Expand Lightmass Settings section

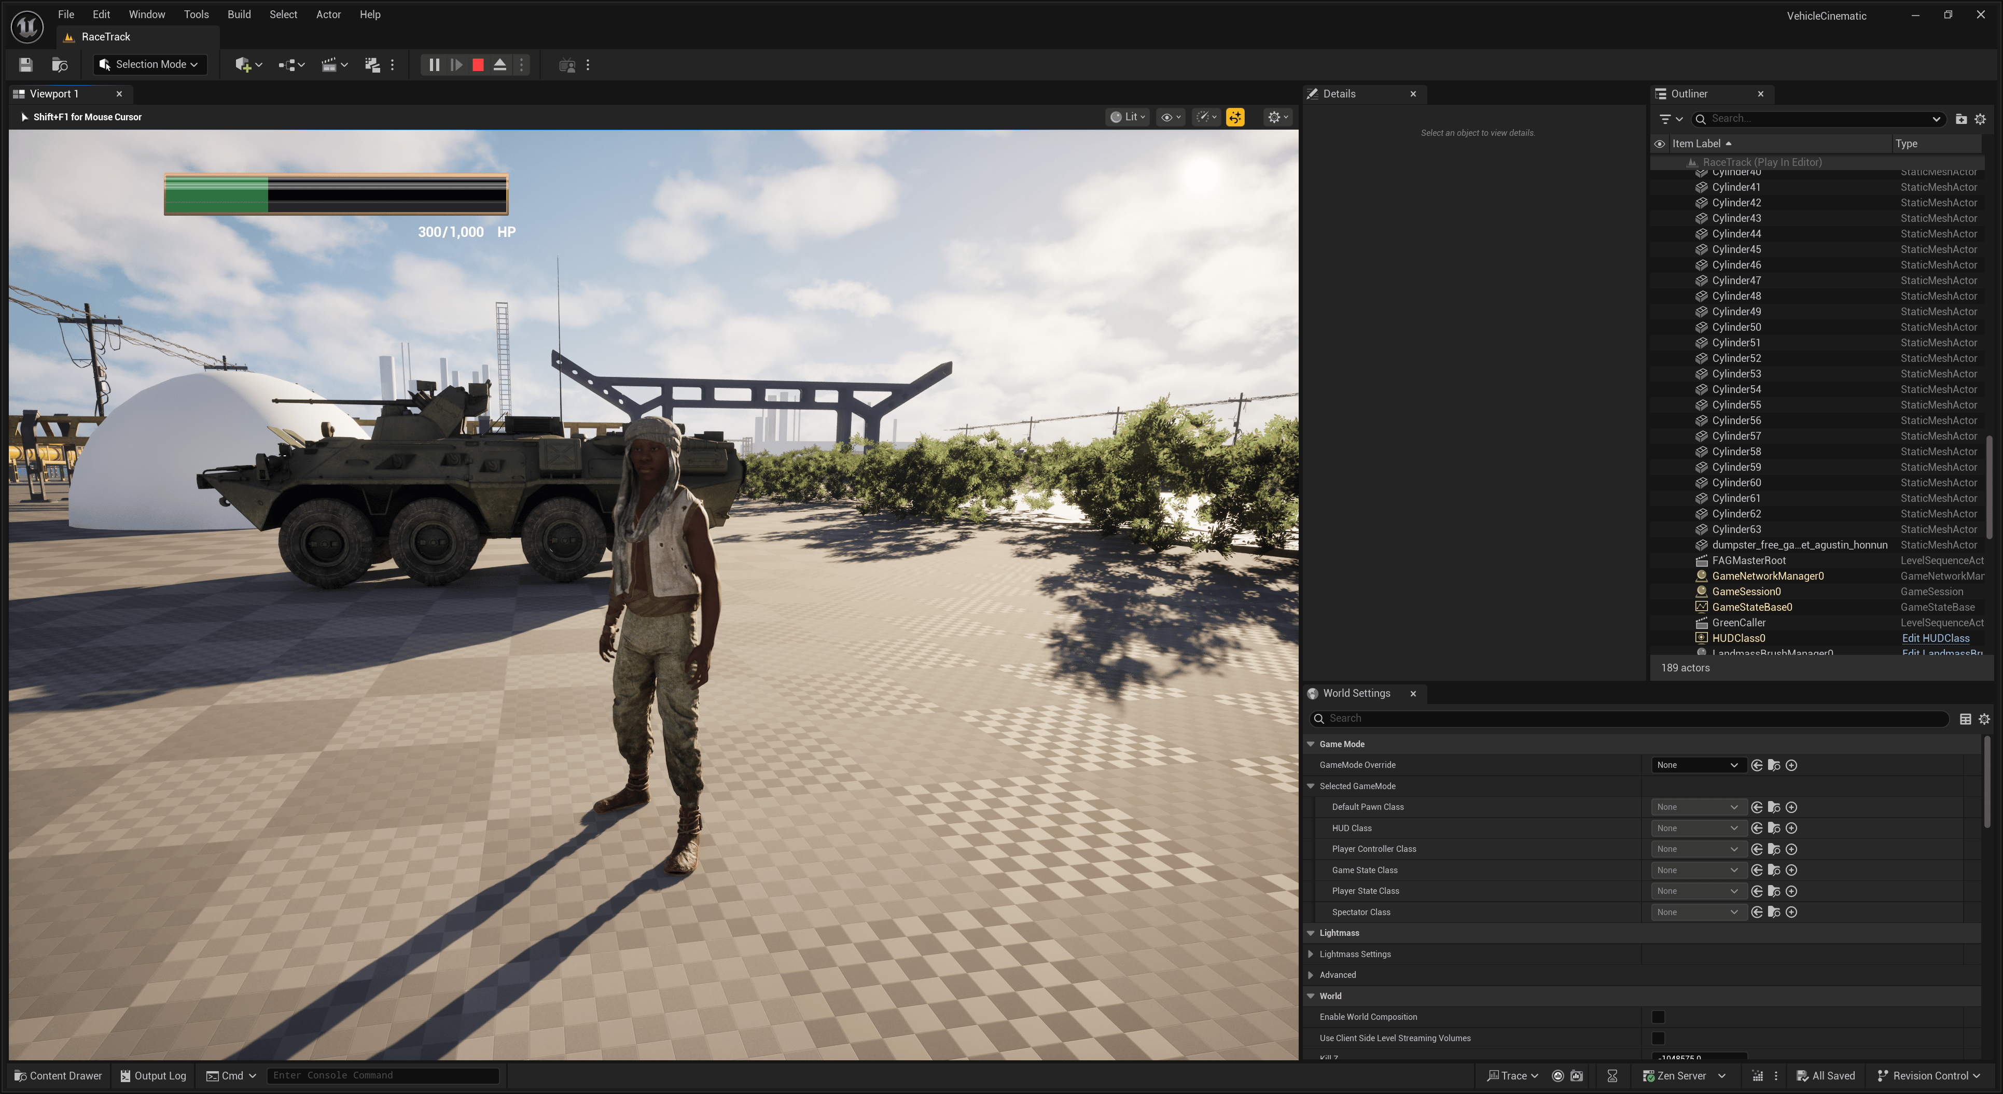pos(1311,954)
